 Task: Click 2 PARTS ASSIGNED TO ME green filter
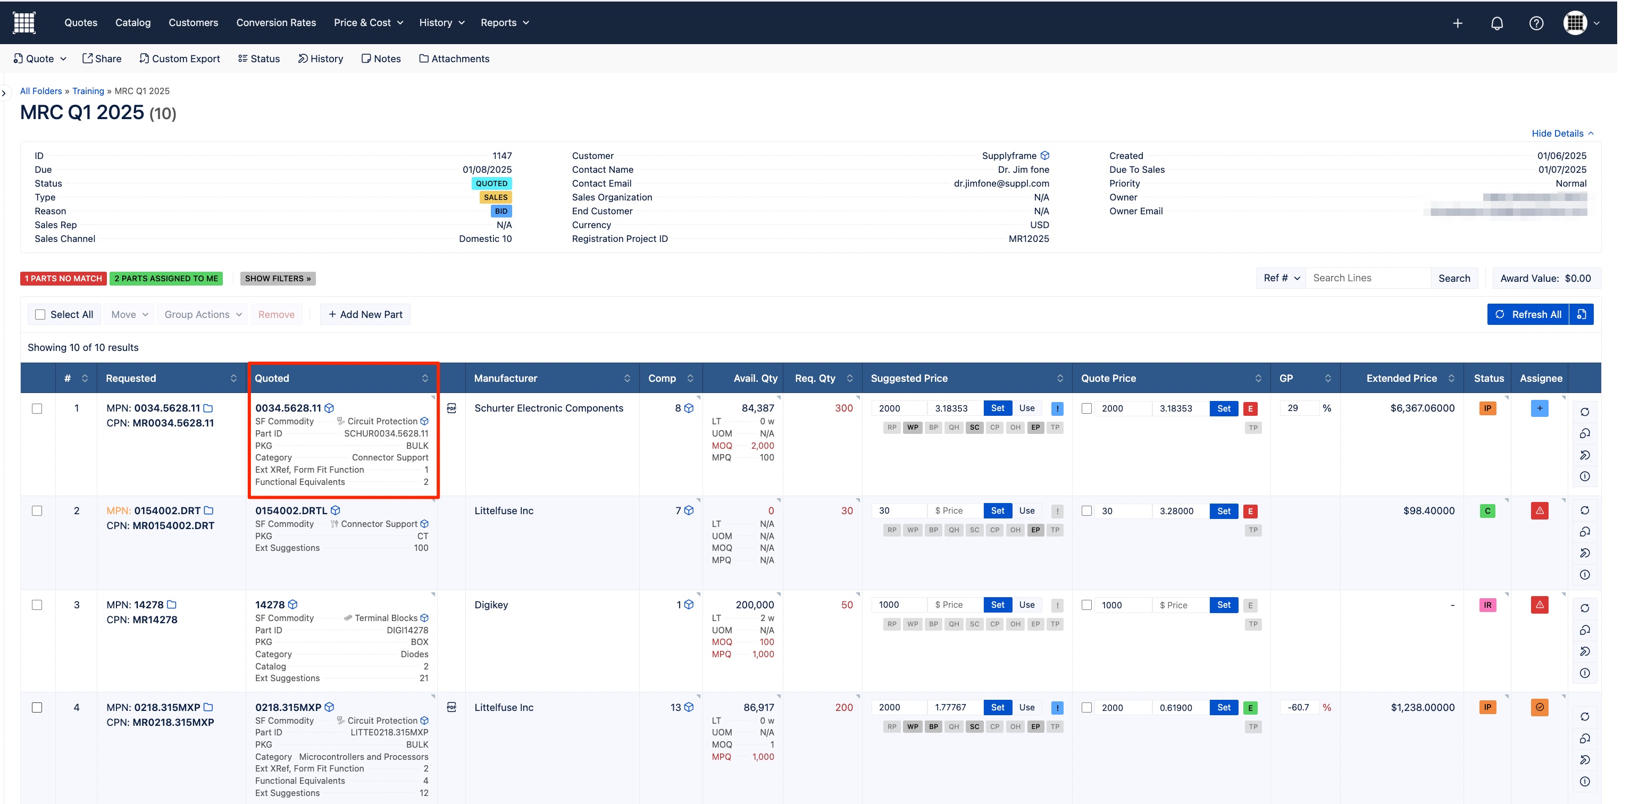(x=166, y=279)
